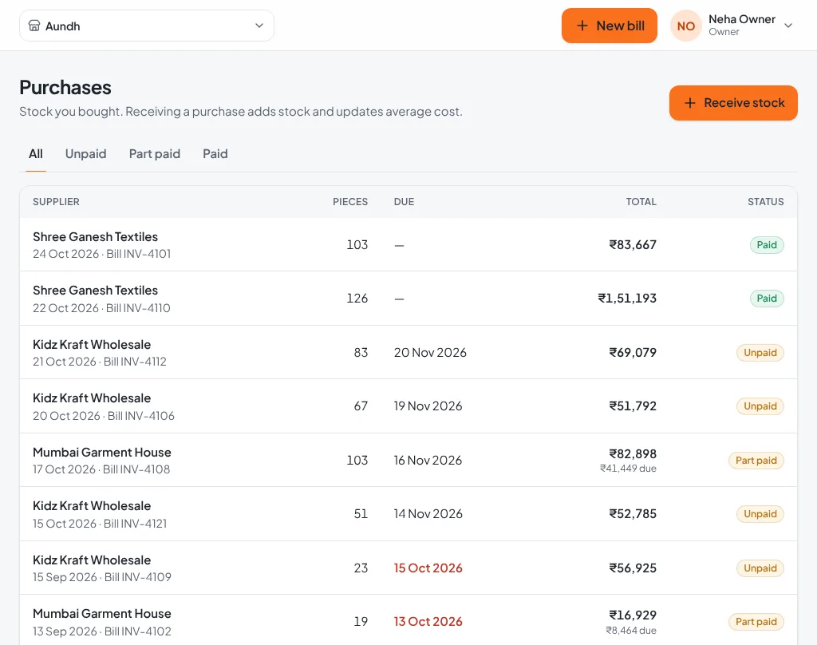817x645 pixels.
Task: Click the overdue date 13 Oct 2026
Action: [428, 622]
